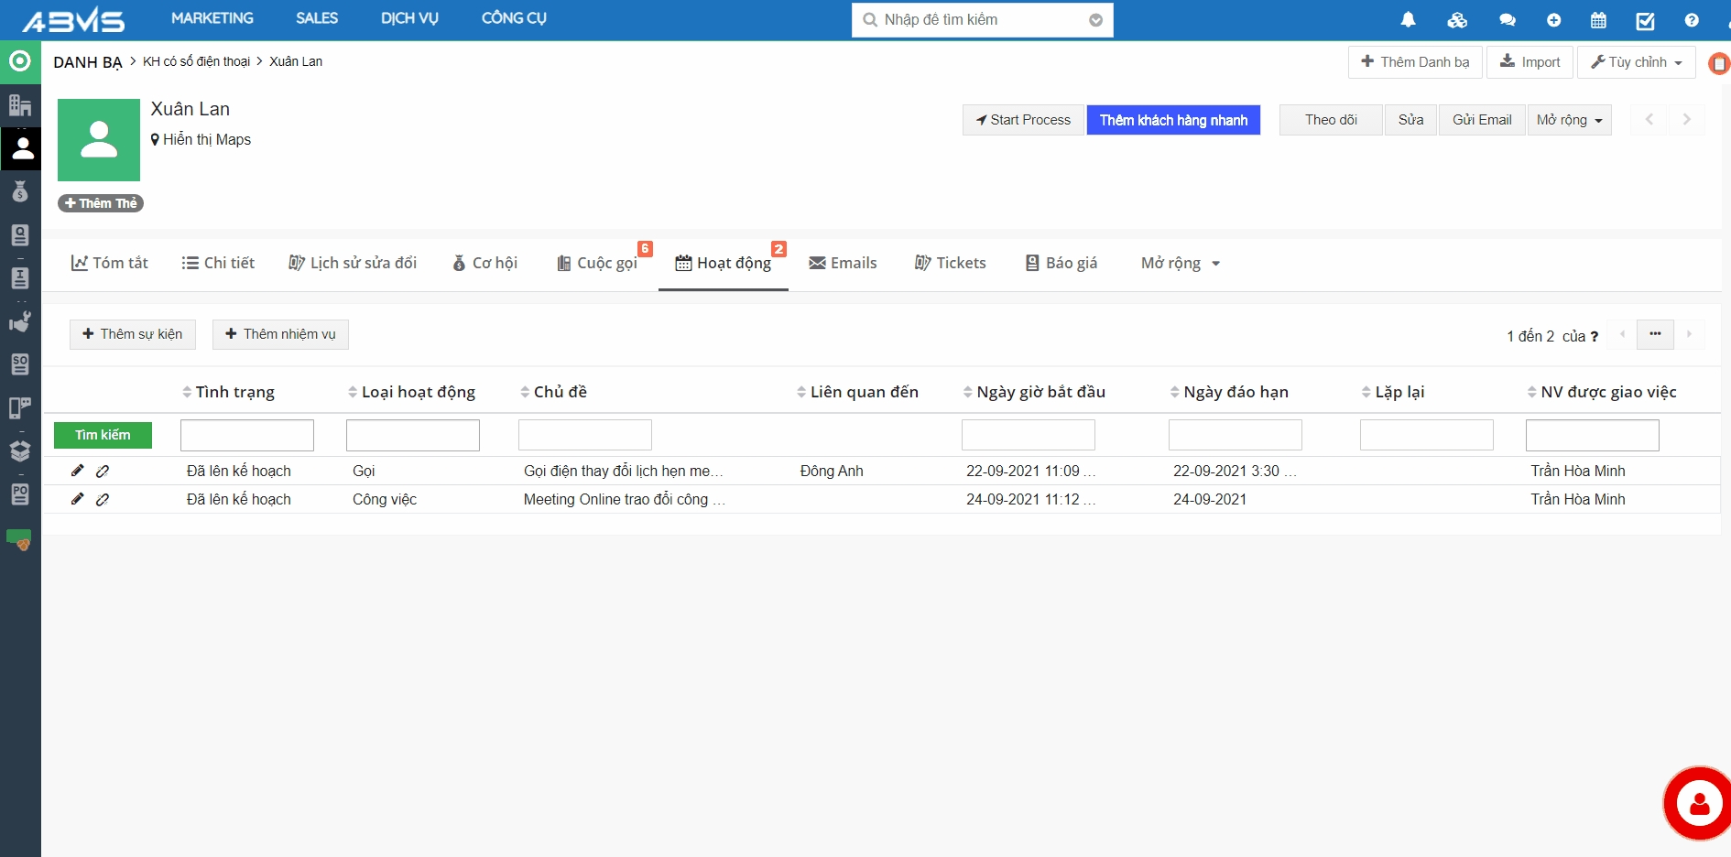Viewport: 1731px width, 857px height.
Task: Click the Chủ đề filter input field
Action: [x=584, y=435]
